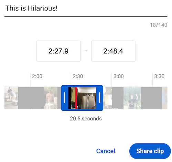Click the 2:30 timeline marker
Viewport: 172px width, 162px height.
pyautogui.click(x=78, y=76)
